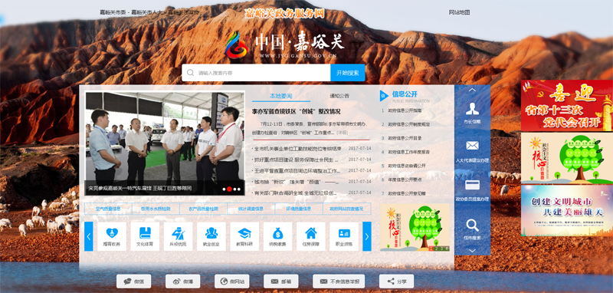Select the last carousel dot on news photo
The image size is (613, 293).
pyautogui.click(x=239, y=189)
